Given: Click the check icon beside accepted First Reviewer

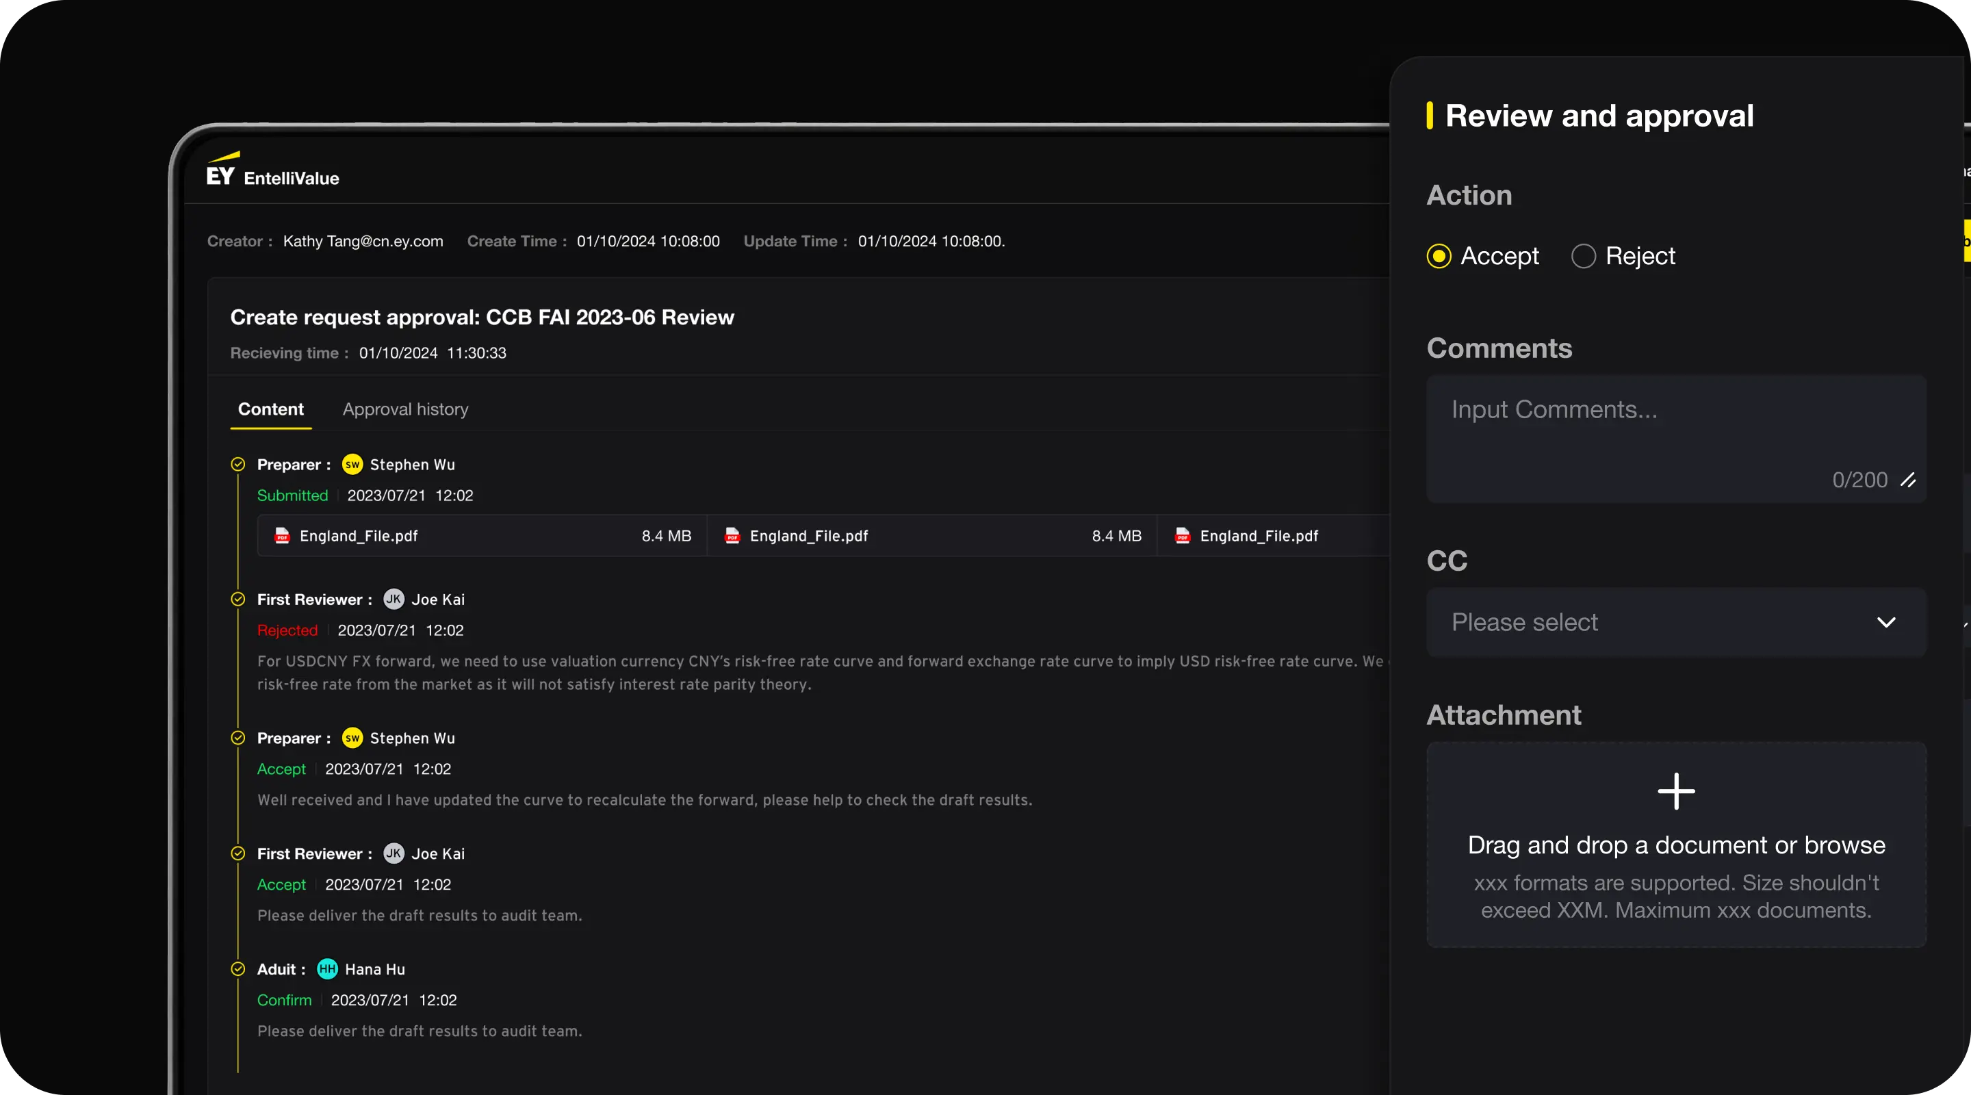Looking at the screenshot, I should (238, 853).
